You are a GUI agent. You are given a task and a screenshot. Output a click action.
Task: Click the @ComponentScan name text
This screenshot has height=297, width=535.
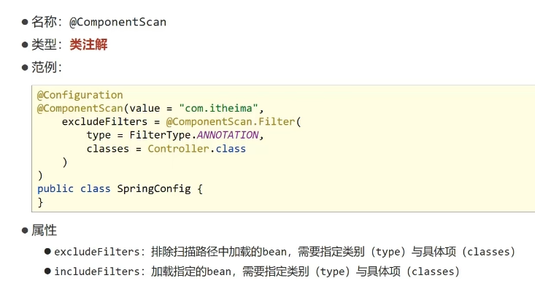point(118,22)
